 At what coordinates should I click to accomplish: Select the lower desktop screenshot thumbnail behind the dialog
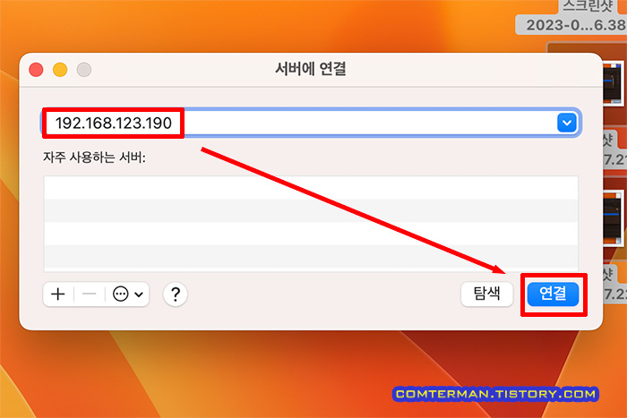click(614, 218)
